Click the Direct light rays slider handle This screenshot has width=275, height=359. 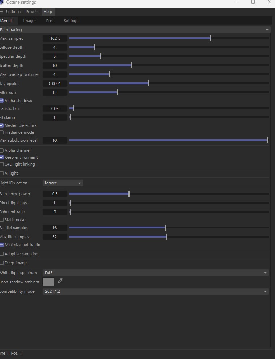point(70,203)
